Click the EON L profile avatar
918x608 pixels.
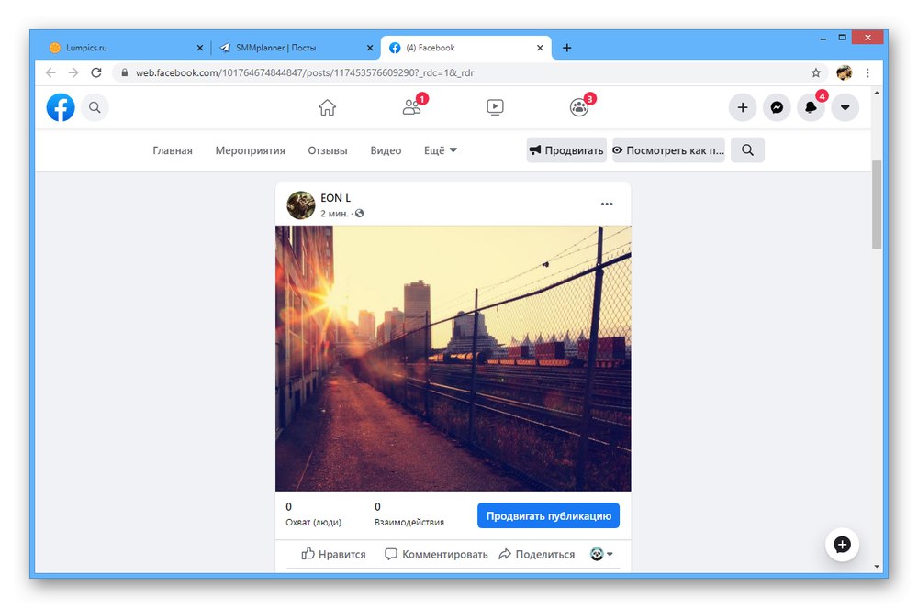301,205
